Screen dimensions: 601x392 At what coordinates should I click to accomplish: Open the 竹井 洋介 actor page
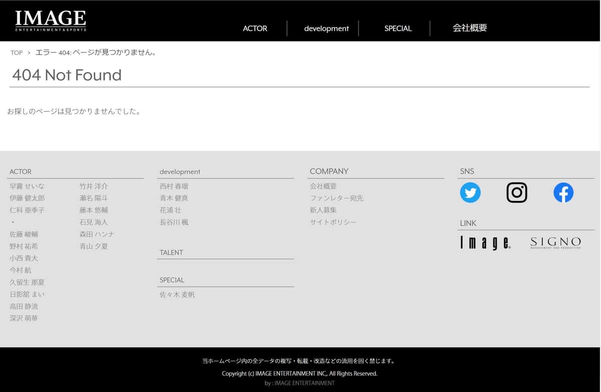(94, 185)
